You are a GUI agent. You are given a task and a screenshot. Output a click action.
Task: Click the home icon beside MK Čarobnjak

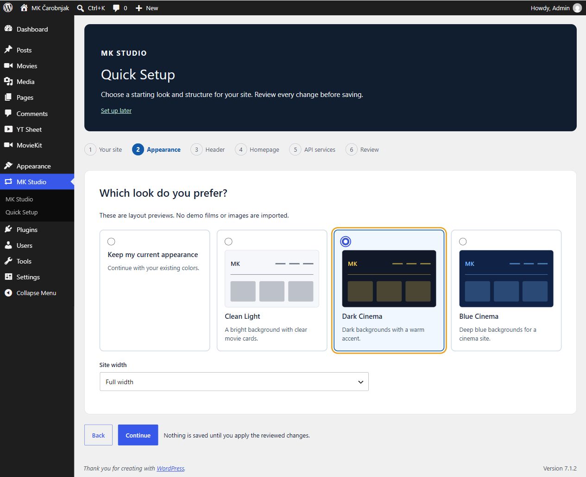(x=24, y=8)
